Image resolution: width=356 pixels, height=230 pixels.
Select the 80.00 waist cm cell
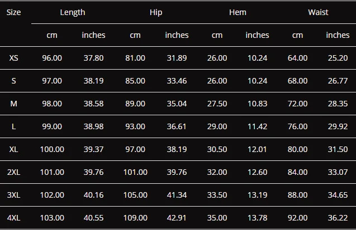[x=298, y=149]
